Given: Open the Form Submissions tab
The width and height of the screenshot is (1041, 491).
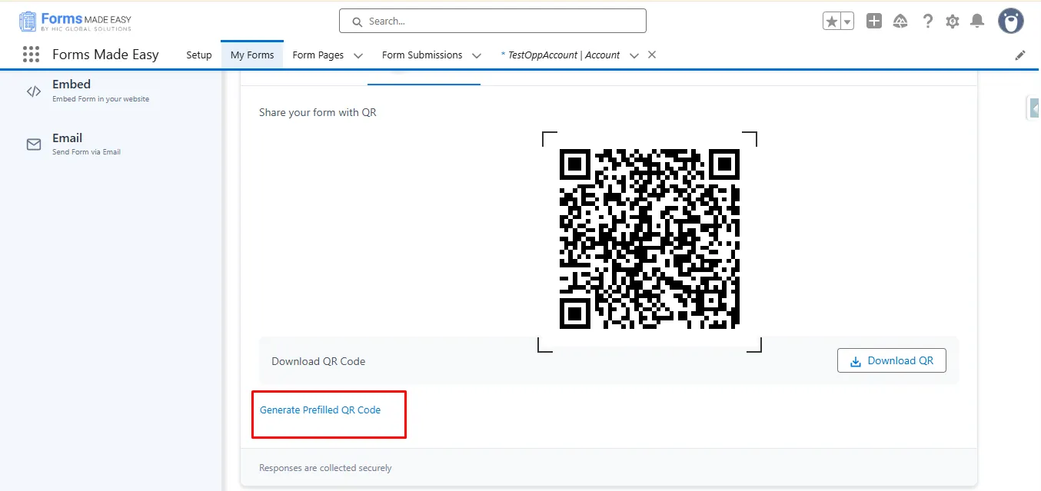Looking at the screenshot, I should pos(422,55).
